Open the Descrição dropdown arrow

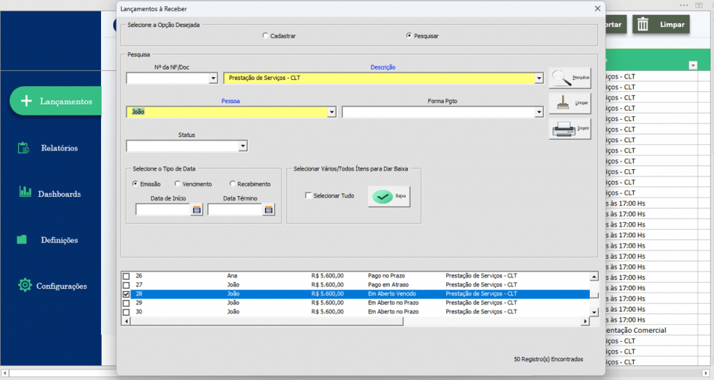539,78
